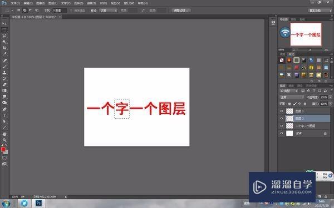The image size is (334, 208).
Task: Open layer blend mode dropdown
Action: pyautogui.click(x=292, y=97)
